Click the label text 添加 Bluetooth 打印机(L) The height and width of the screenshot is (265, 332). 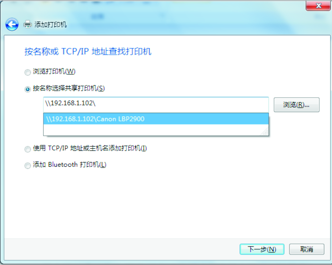(x=69, y=165)
